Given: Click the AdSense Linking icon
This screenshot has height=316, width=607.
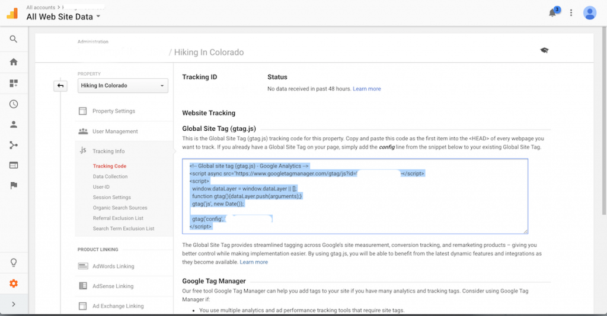Looking at the screenshot, I should (83, 286).
